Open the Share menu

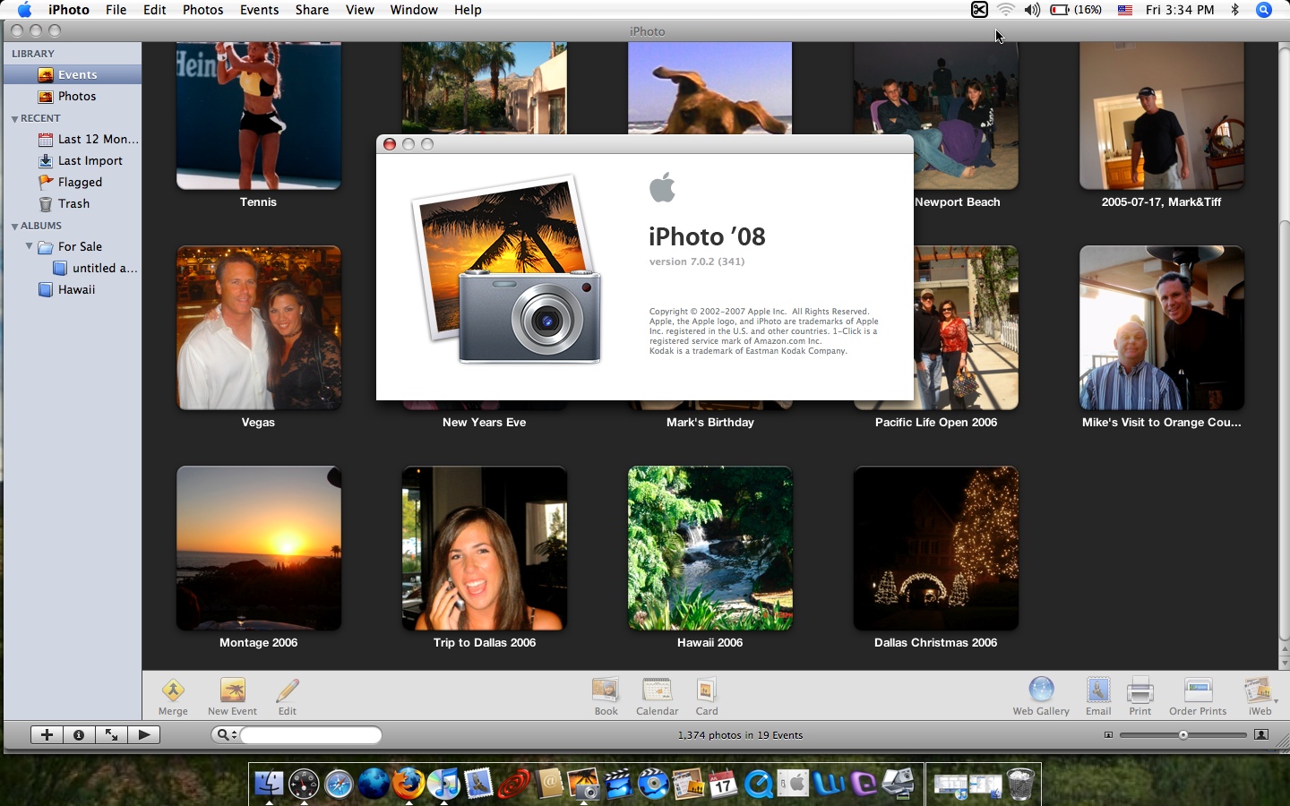click(x=312, y=10)
